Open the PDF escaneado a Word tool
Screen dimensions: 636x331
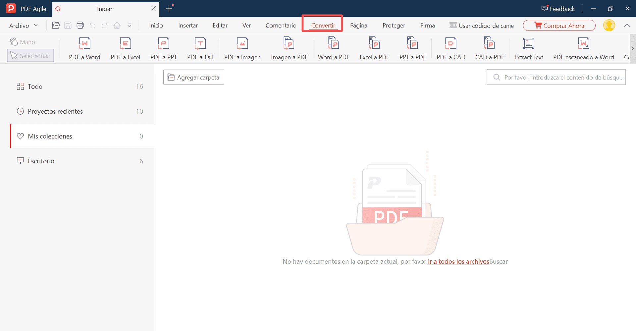click(583, 48)
